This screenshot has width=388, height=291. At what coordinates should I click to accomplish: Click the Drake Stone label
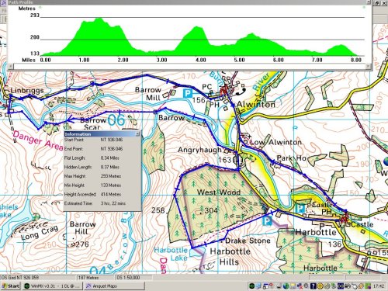coord(248,241)
